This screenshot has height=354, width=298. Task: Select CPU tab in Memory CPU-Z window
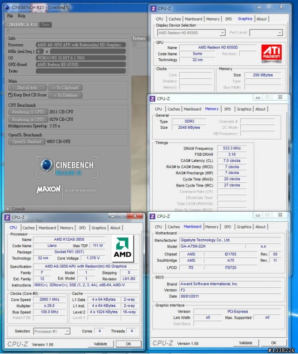(x=158, y=109)
